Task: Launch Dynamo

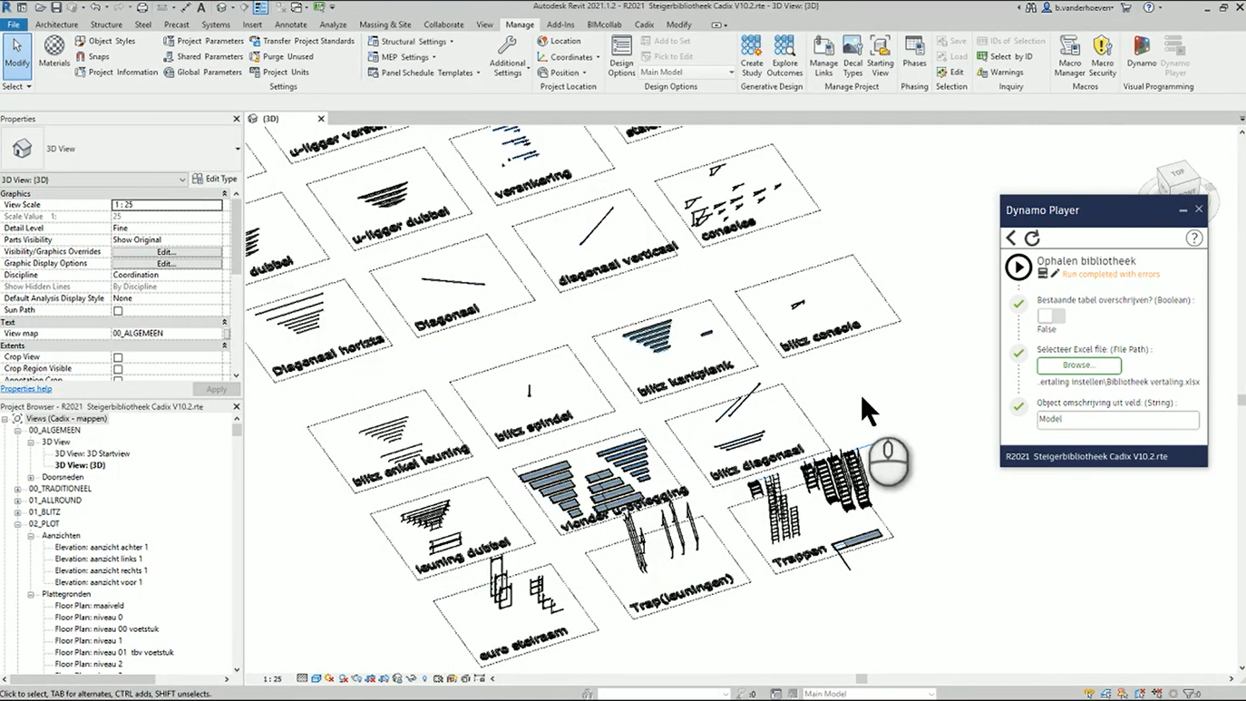Action: click(1141, 52)
